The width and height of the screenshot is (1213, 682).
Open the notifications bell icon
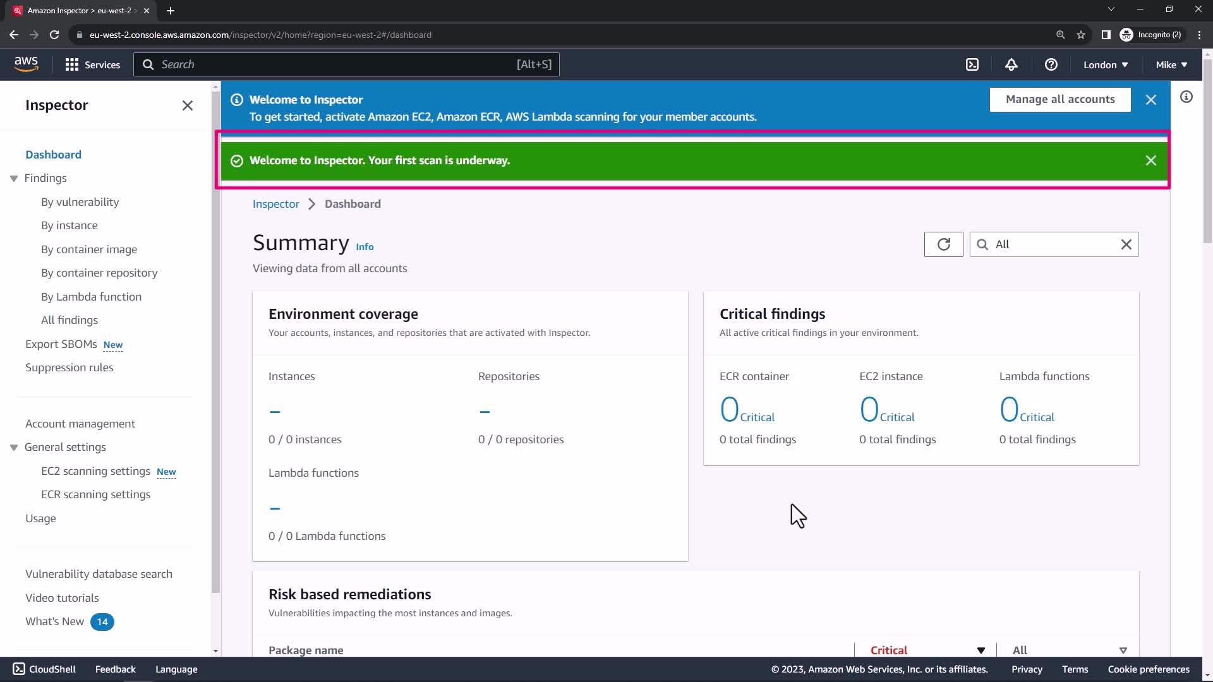click(1011, 64)
